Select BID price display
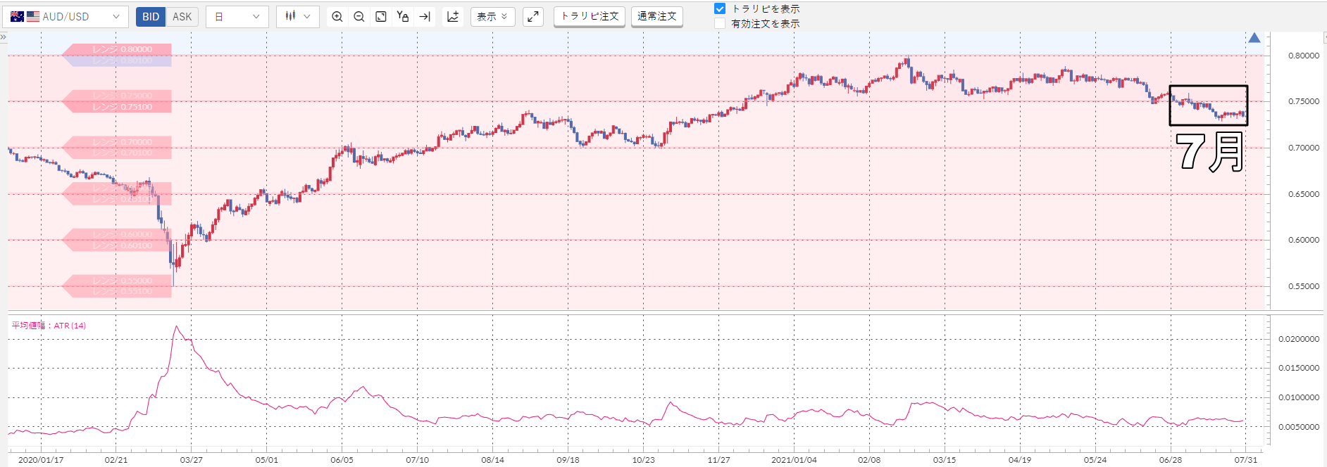This screenshot has width=1327, height=467. pyautogui.click(x=151, y=17)
